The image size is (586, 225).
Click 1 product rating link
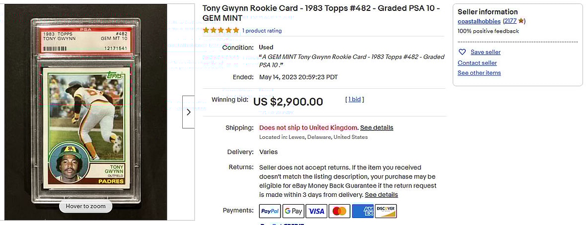tap(262, 31)
